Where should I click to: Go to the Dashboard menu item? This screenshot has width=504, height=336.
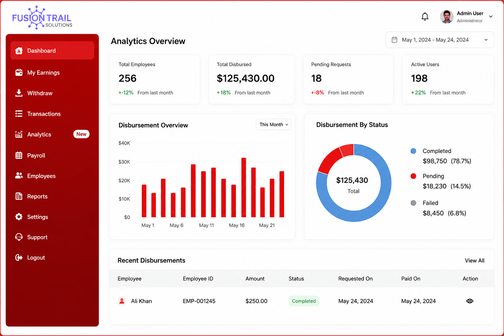[52, 51]
